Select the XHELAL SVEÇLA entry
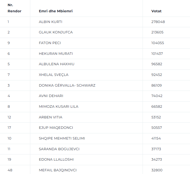The width and height of the screenshot is (190, 174). click(54, 75)
